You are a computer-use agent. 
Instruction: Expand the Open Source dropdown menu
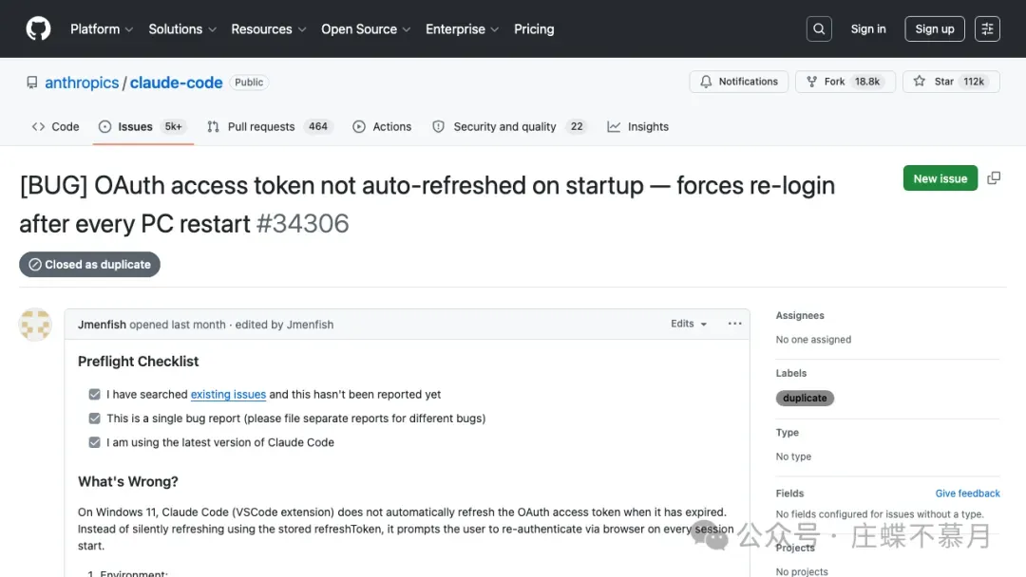(x=365, y=29)
